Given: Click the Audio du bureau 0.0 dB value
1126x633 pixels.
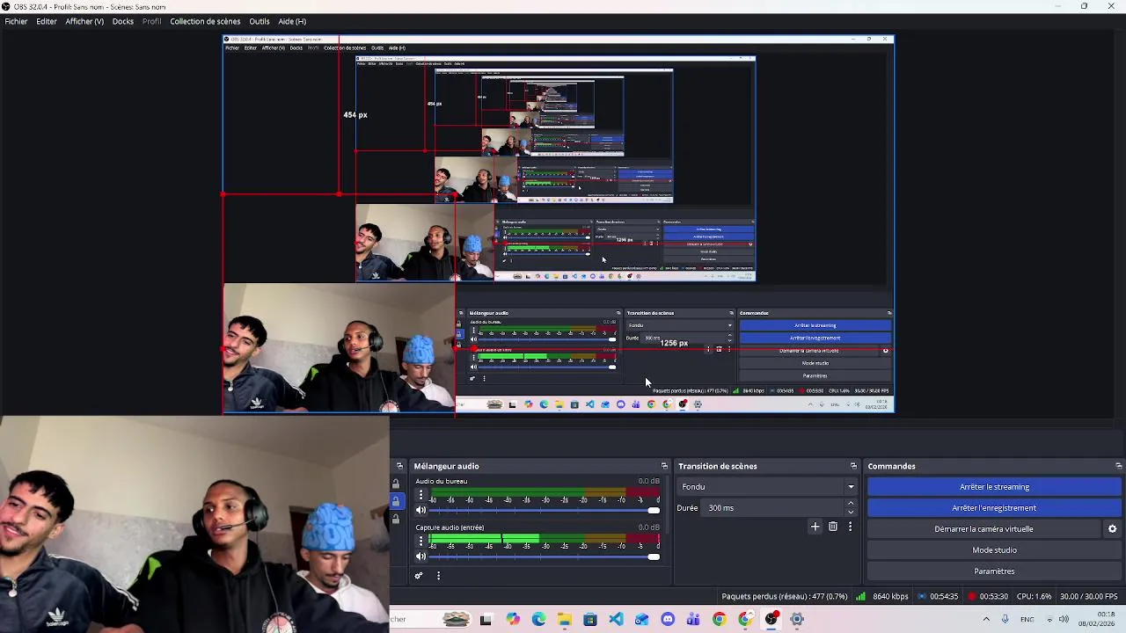Looking at the screenshot, I should pos(648,482).
